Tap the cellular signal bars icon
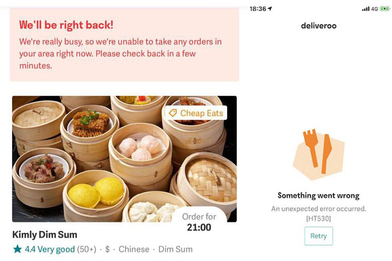Image resolution: width=392 pixels, height=261 pixels. [365, 9]
